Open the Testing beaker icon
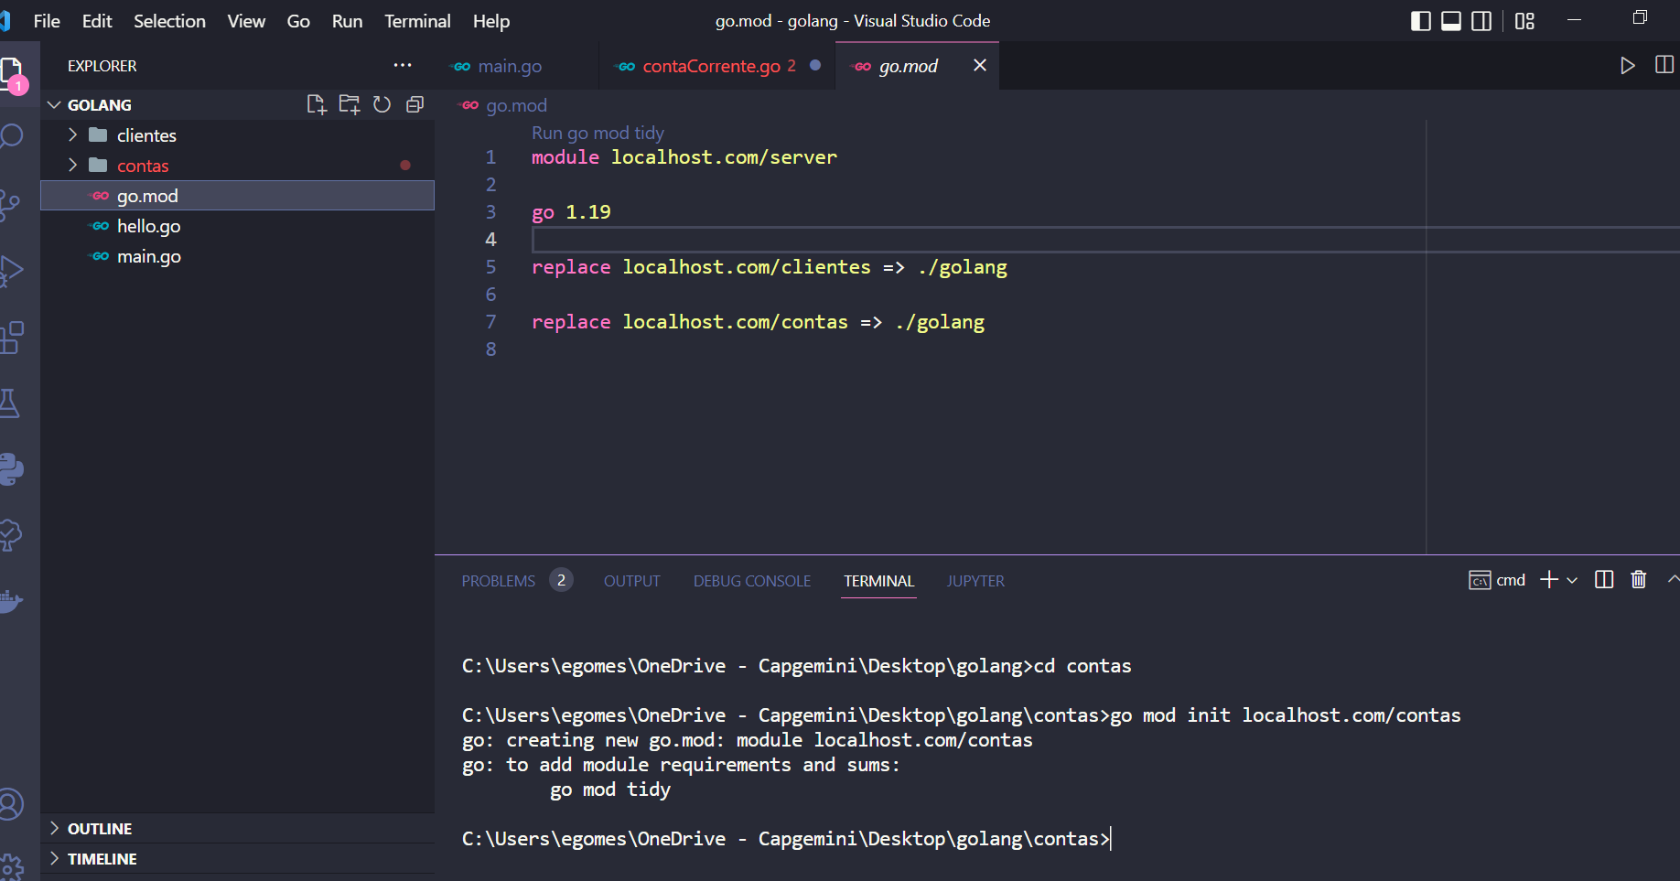1680x881 pixels. (9, 403)
